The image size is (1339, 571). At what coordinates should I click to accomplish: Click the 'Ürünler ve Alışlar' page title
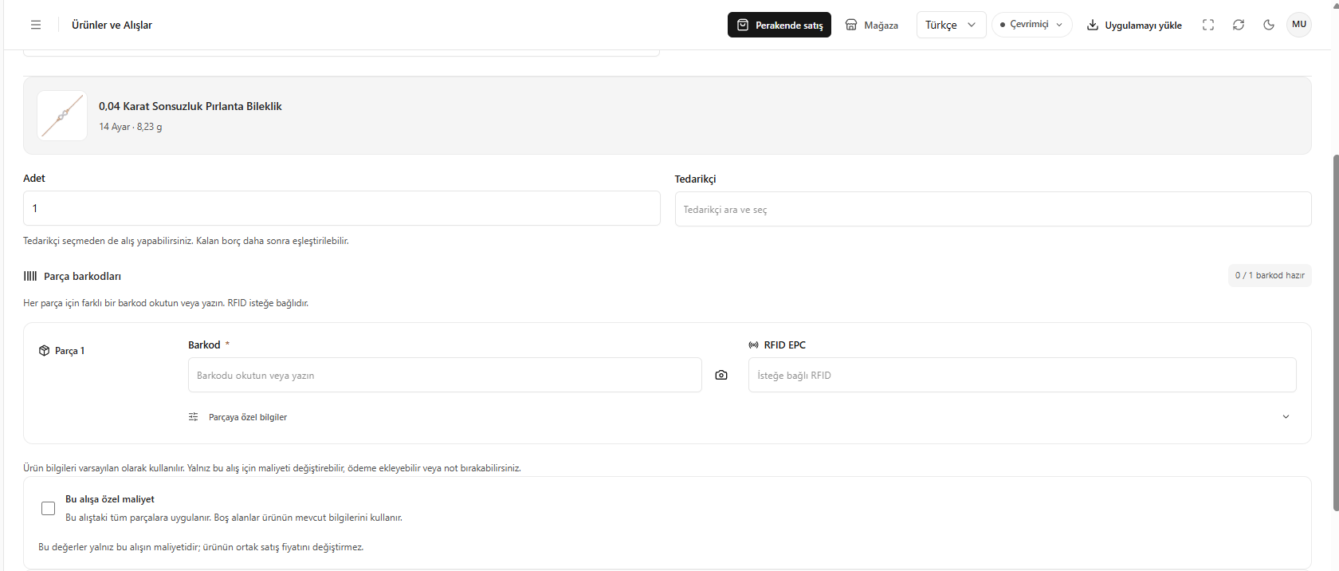[x=112, y=25]
